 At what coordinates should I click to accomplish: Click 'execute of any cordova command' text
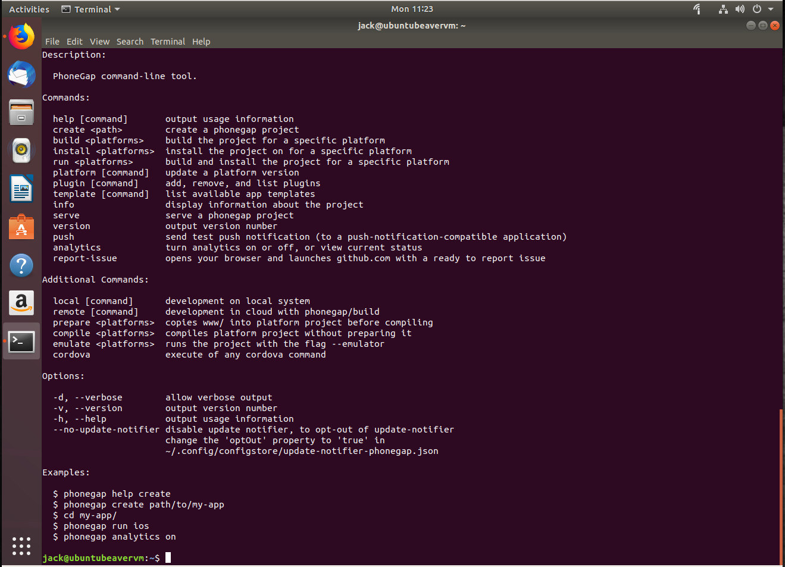pyautogui.click(x=245, y=355)
